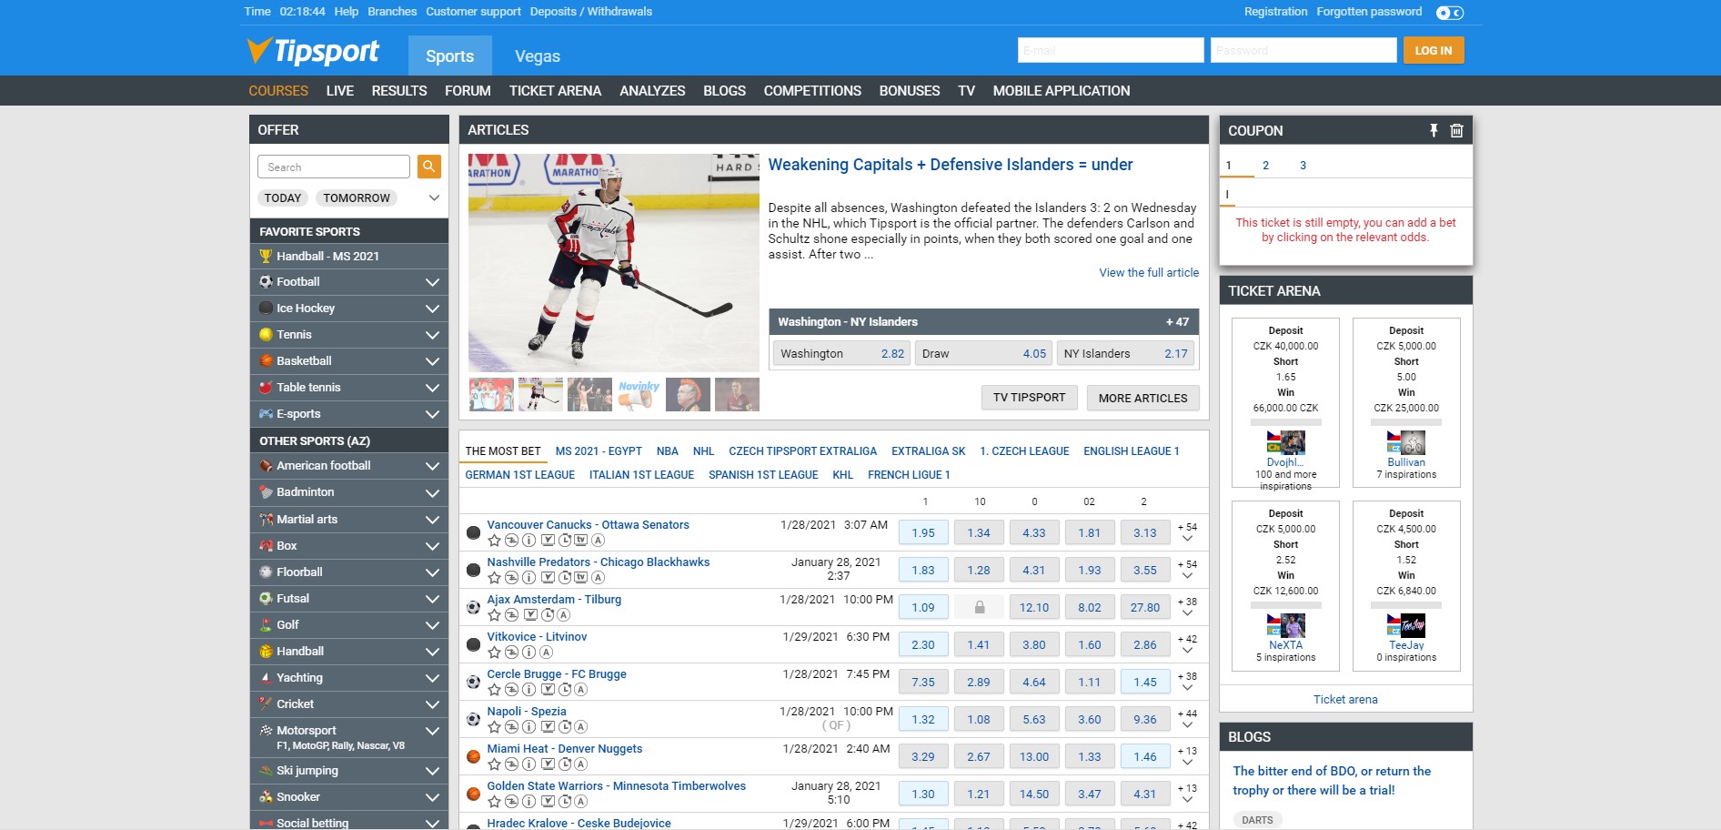1721x830 pixels.
Task: Click the TV icon for Nashville Predators match
Action: [x=580, y=577]
